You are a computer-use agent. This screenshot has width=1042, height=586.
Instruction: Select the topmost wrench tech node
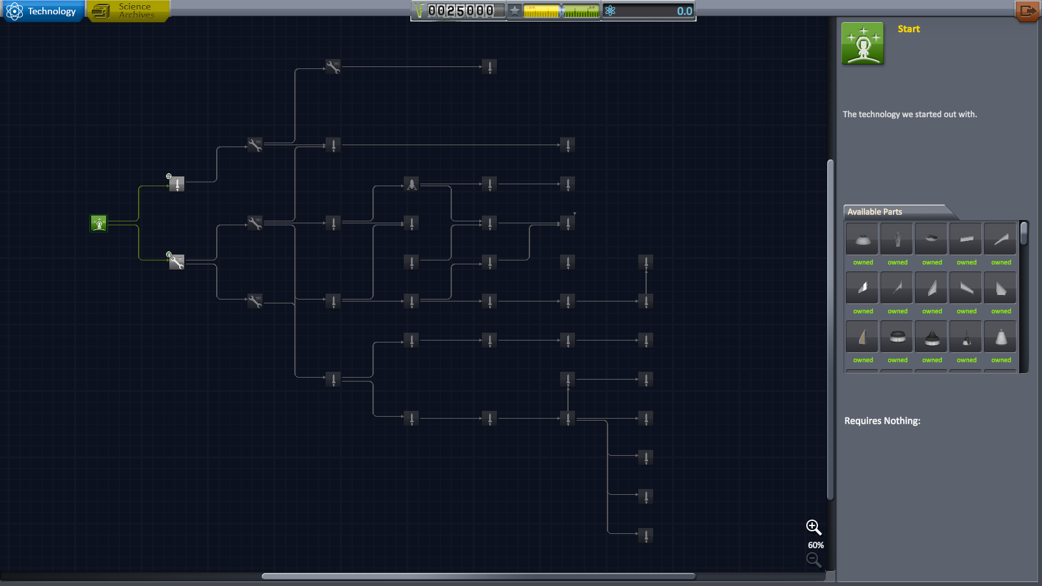click(x=333, y=66)
